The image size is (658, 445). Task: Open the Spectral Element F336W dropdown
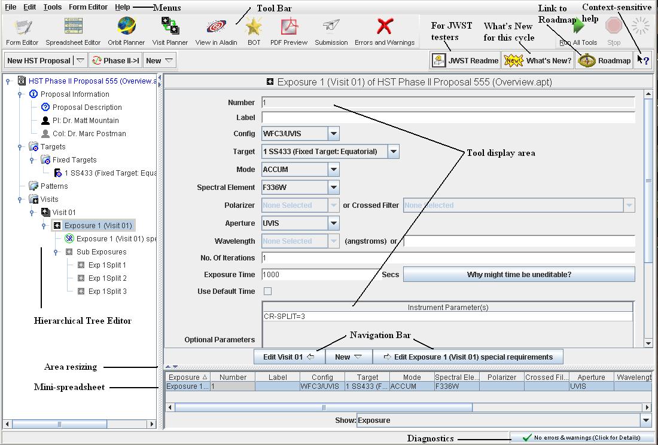point(334,187)
